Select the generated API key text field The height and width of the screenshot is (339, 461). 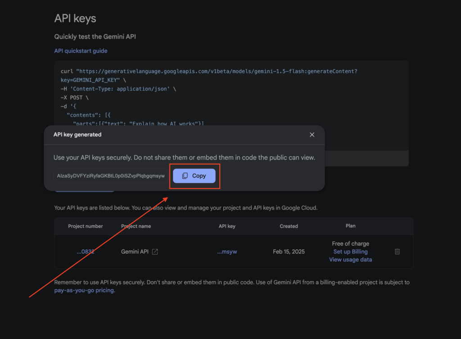pyautogui.click(x=111, y=176)
